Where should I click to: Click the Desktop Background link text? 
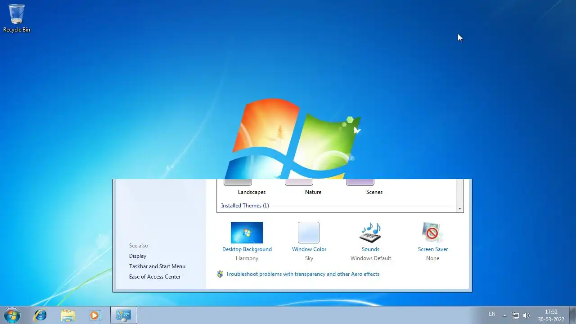pyautogui.click(x=247, y=249)
